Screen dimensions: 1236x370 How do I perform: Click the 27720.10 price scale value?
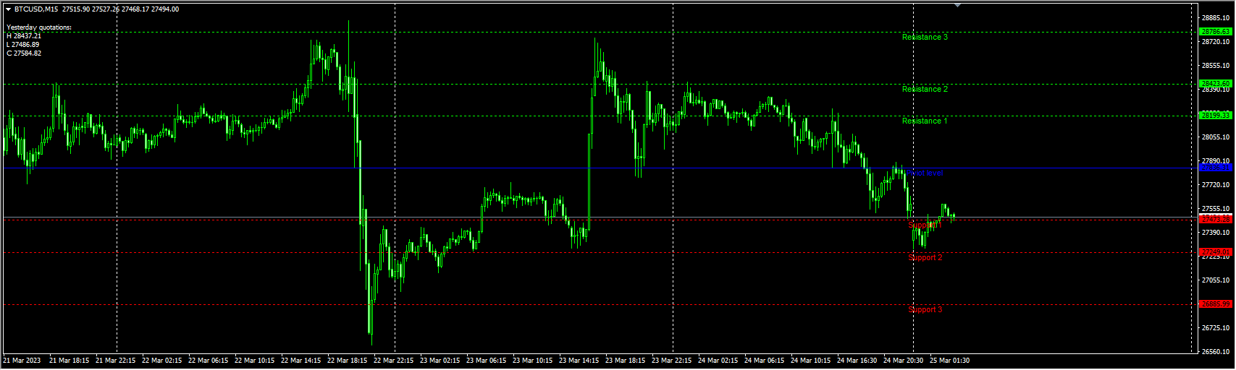[x=1216, y=185]
